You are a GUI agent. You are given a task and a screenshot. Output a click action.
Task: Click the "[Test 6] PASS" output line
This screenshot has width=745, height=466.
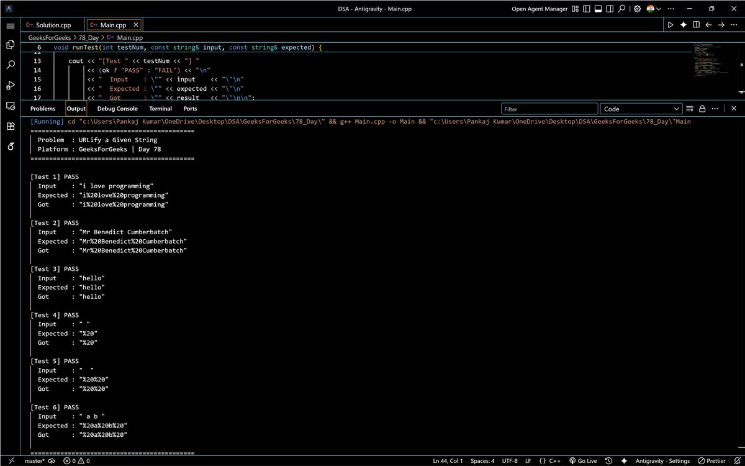click(55, 407)
